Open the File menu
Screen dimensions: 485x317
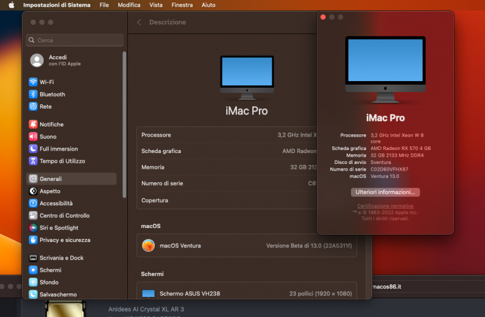tap(104, 5)
